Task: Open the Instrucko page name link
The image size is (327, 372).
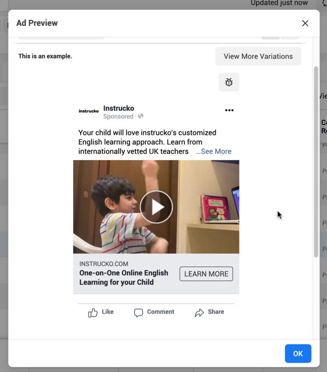Action: click(x=119, y=108)
